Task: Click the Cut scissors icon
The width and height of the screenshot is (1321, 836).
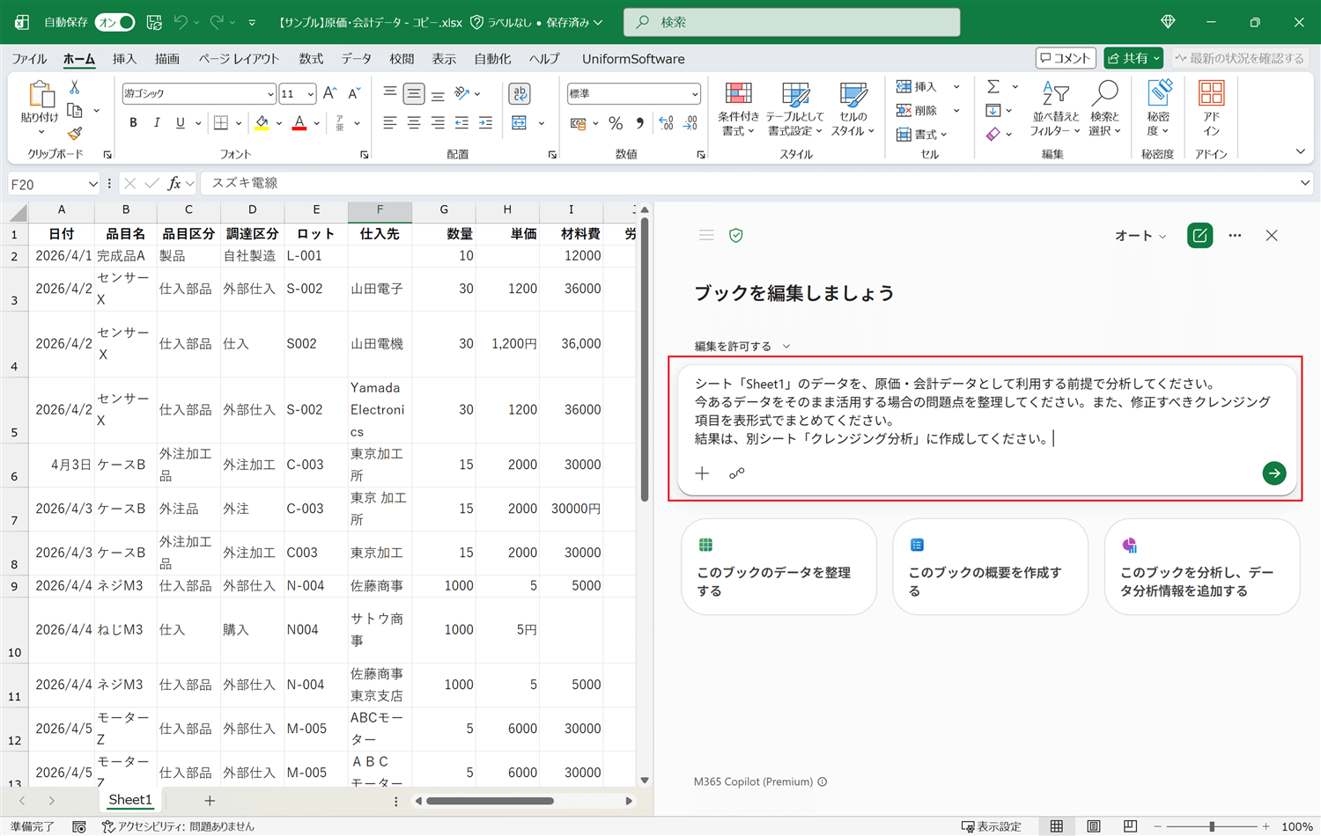Action: [x=75, y=87]
